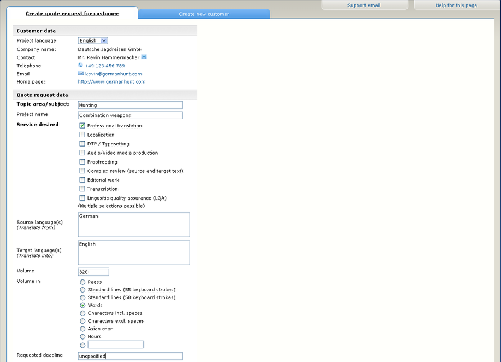Image resolution: width=501 pixels, height=362 pixels.
Task: Open Help for this page
Action: pyautogui.click(x=455, y=4)
